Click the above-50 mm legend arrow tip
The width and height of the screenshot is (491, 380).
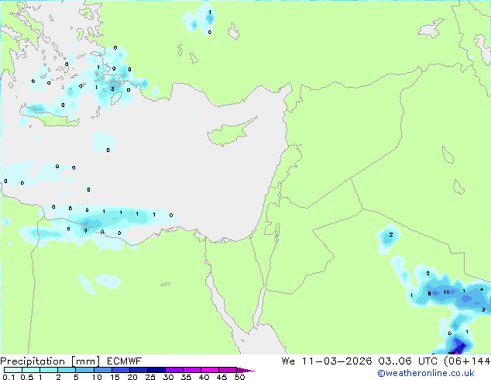pos(245,371)
